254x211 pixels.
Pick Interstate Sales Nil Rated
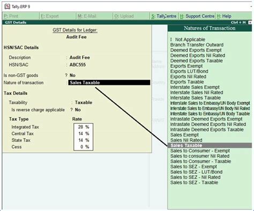(x=197, y=93)
